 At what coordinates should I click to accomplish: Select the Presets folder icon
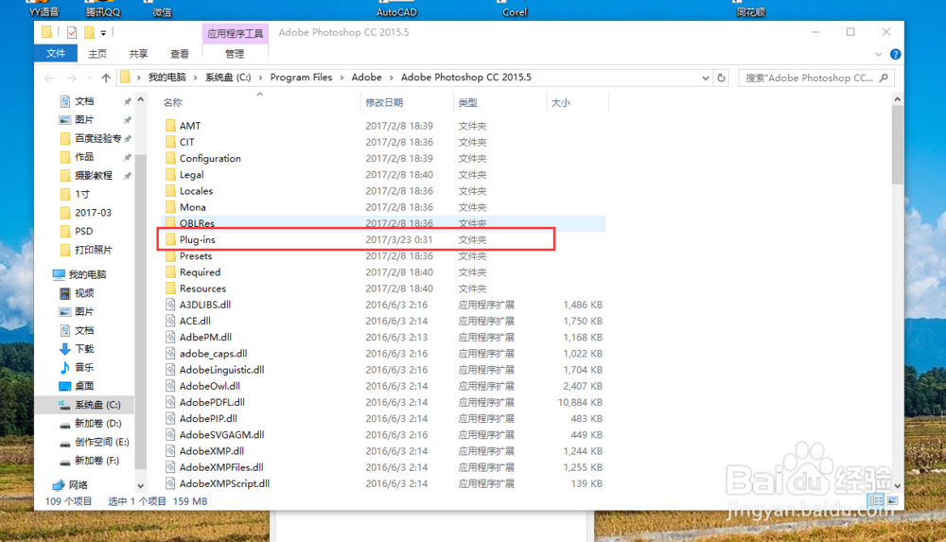[x=170, y=256]
